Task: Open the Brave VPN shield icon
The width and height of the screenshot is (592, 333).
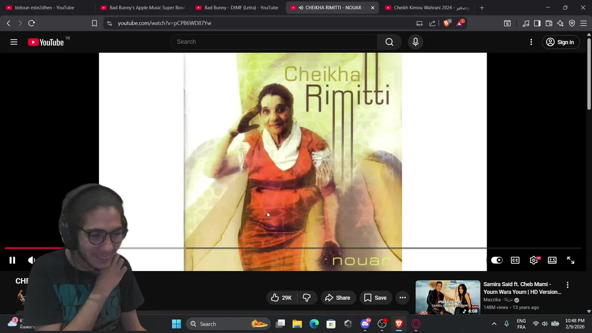Action: click(572, 23)
